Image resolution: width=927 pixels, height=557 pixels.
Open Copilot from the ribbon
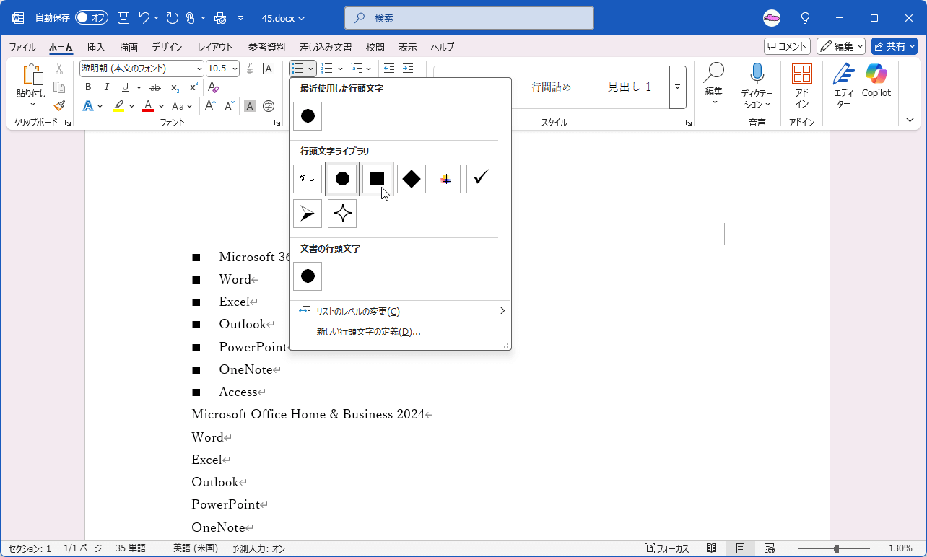876,82
